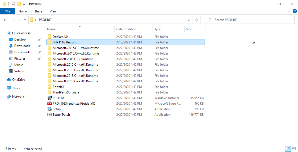Click Properties icon in quick access toolbar
Image resolution: width=298 pixels, height=152 pixels.
(x=13, y=4)
